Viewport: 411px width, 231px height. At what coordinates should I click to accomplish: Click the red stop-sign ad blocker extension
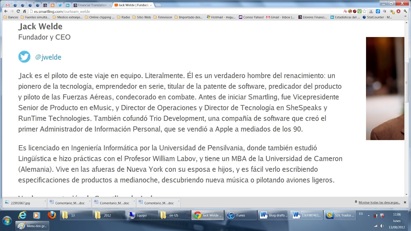pos(398,11)
